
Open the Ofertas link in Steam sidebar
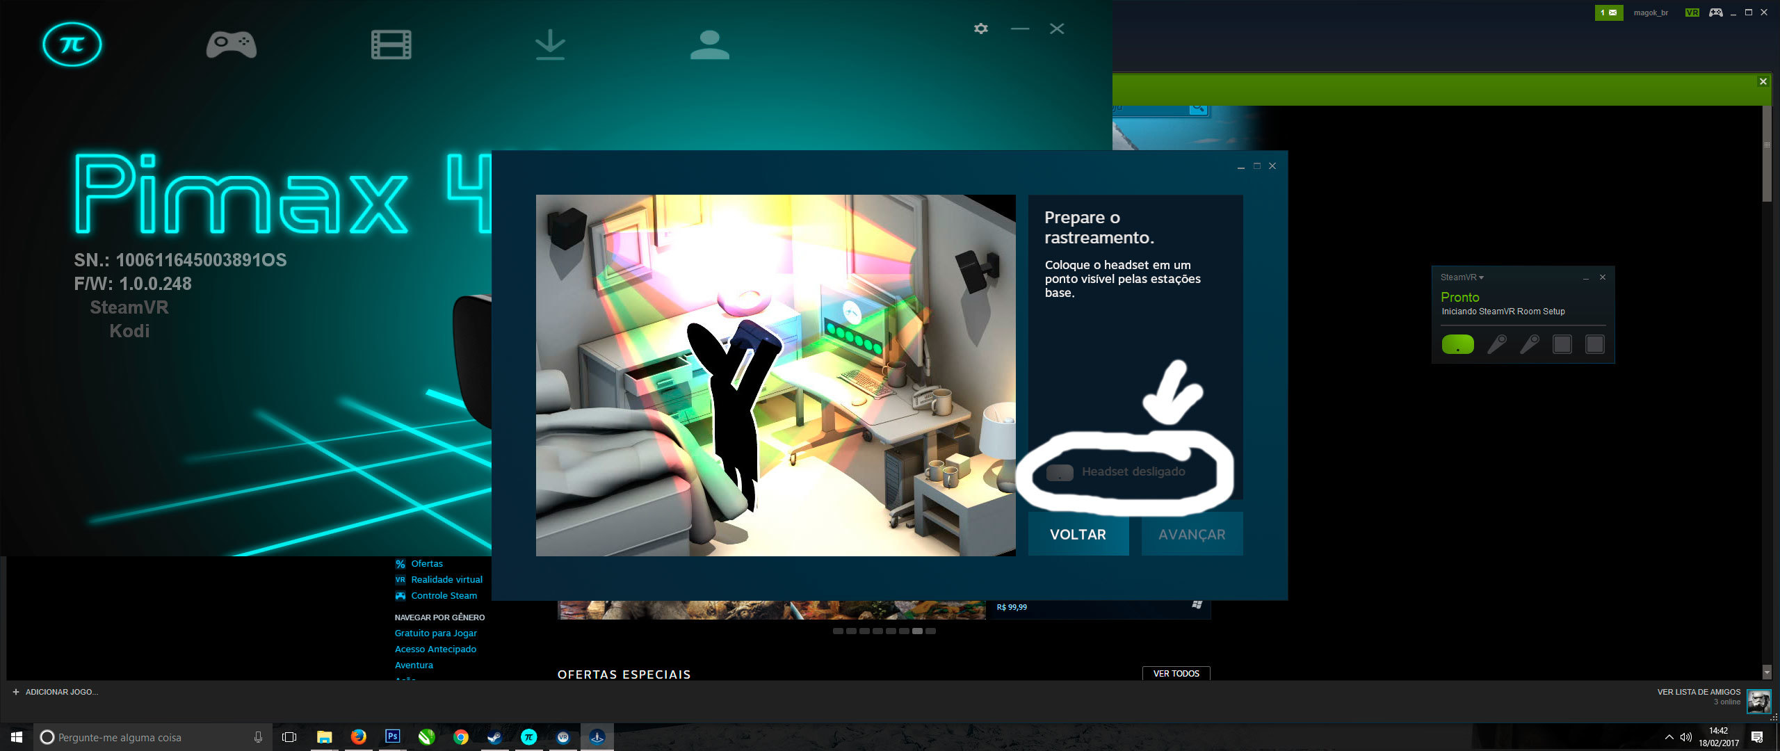coord(426,564)
